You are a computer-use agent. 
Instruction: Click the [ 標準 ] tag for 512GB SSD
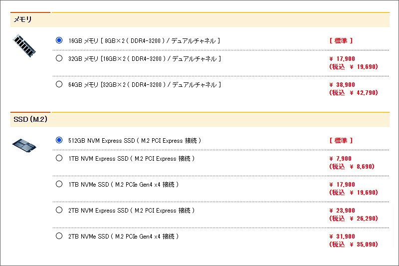[341, 141]
